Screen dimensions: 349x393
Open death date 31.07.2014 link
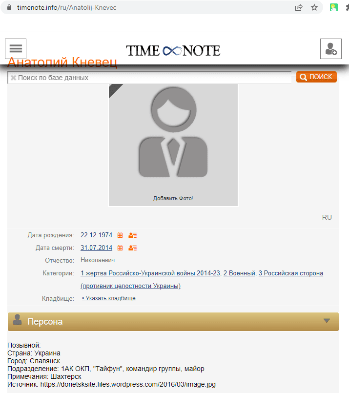pos(96,248)
